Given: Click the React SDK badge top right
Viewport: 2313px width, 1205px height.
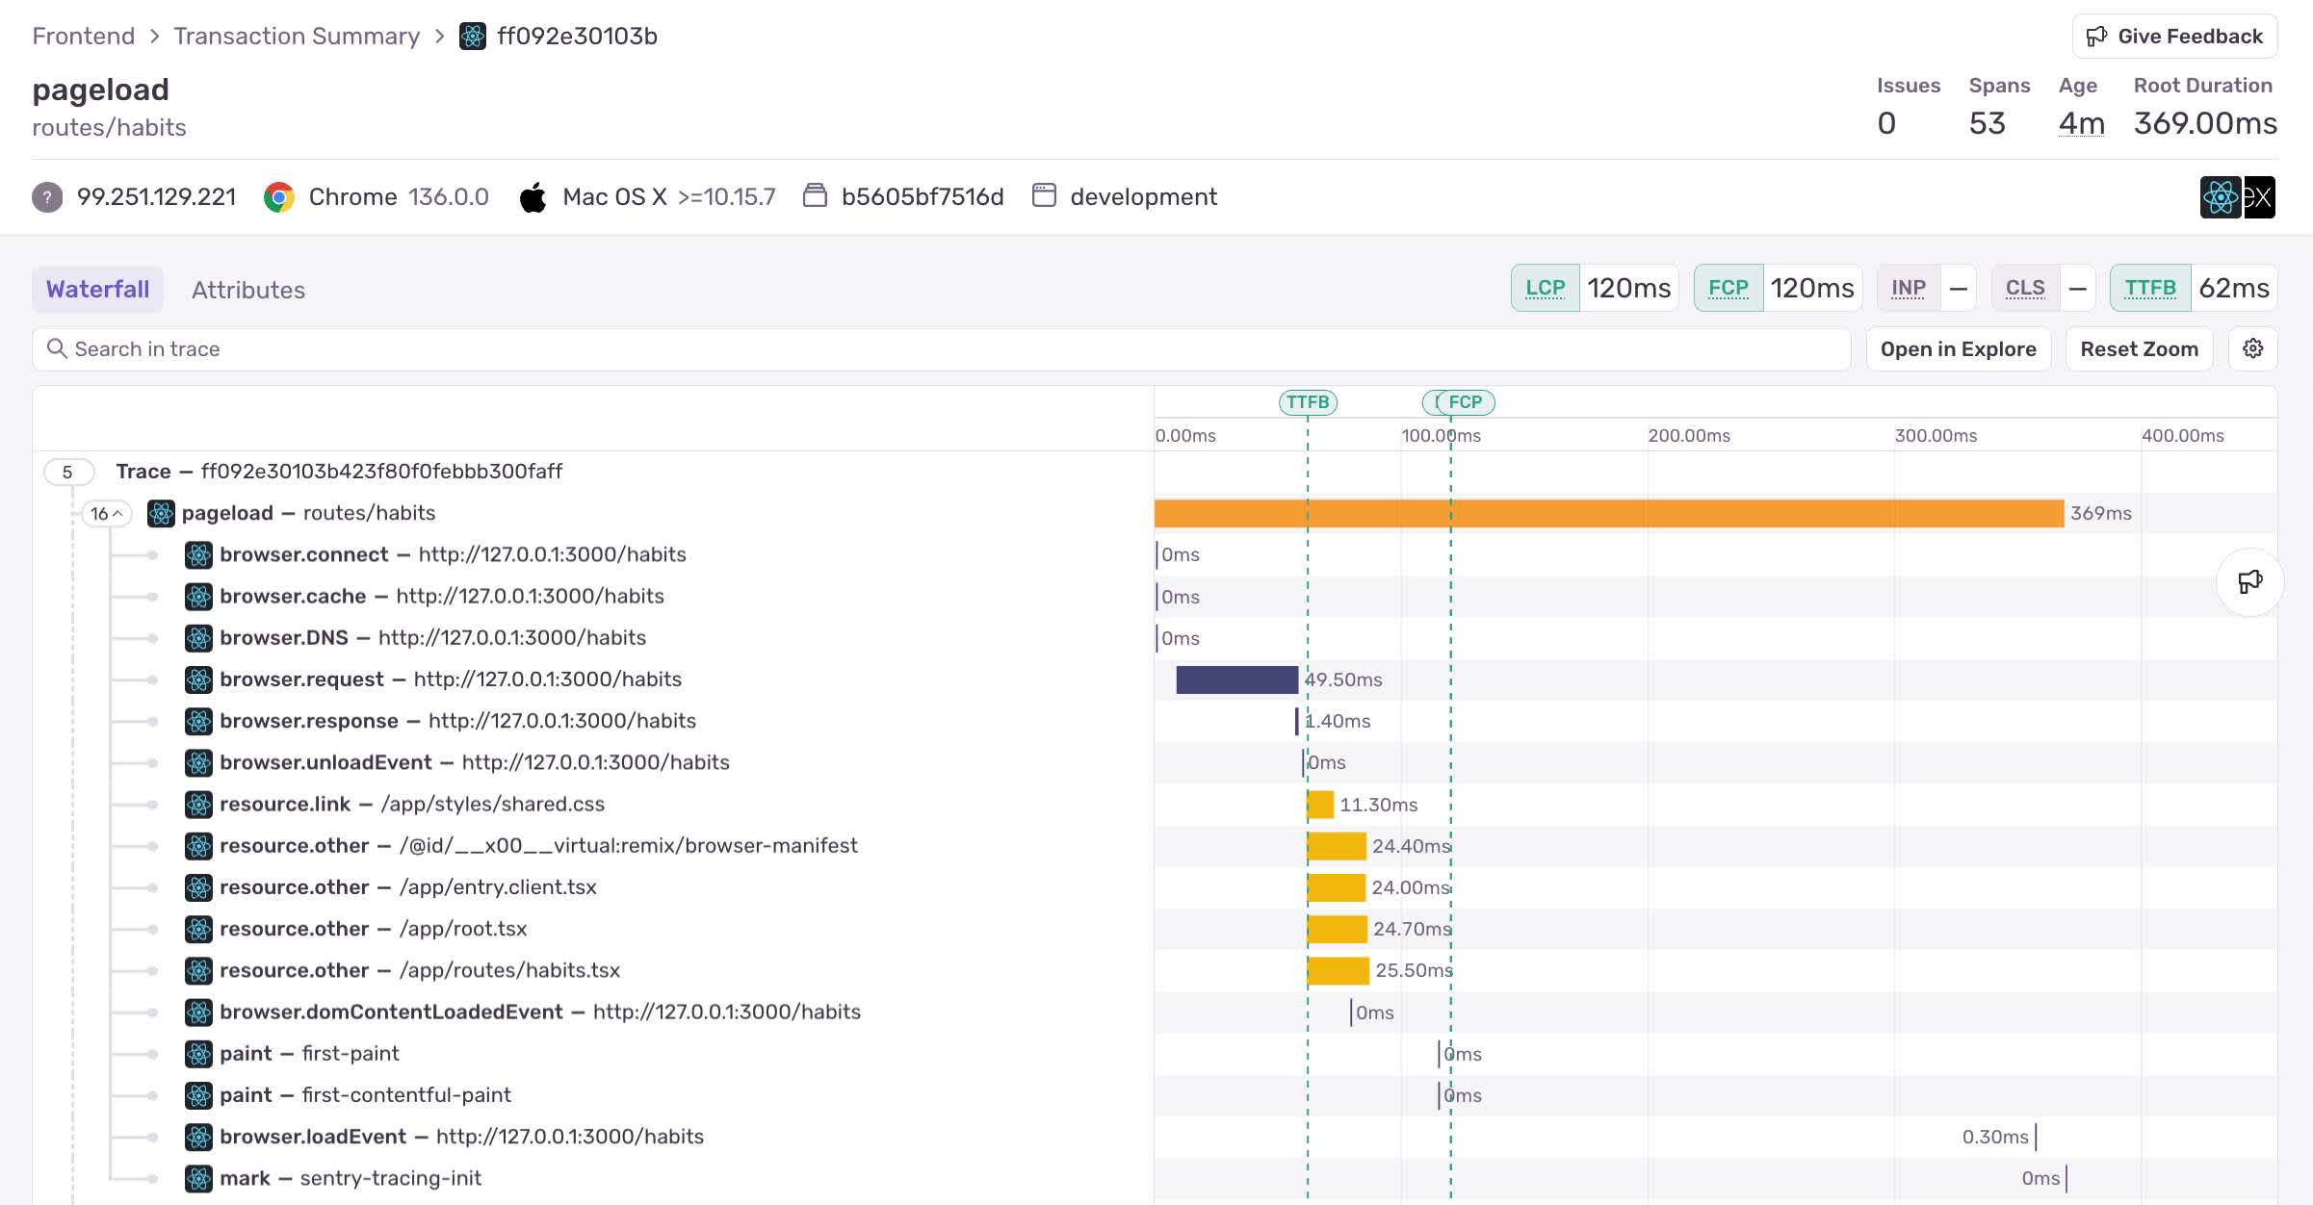Looking at the screenshot, I should click(x=2220, y=197).
